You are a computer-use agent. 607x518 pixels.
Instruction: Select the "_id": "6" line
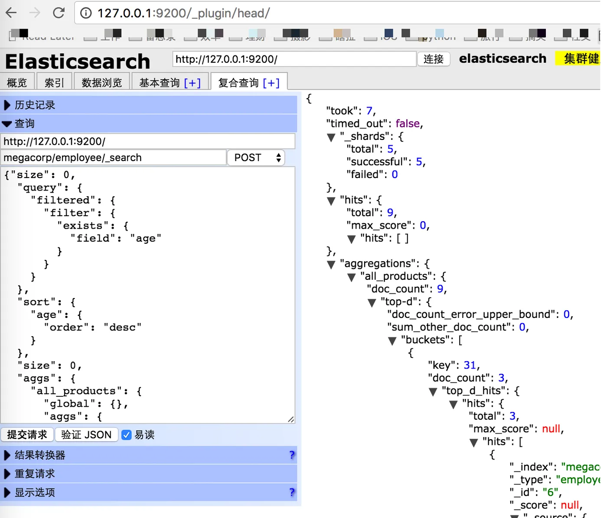[535, 492]
